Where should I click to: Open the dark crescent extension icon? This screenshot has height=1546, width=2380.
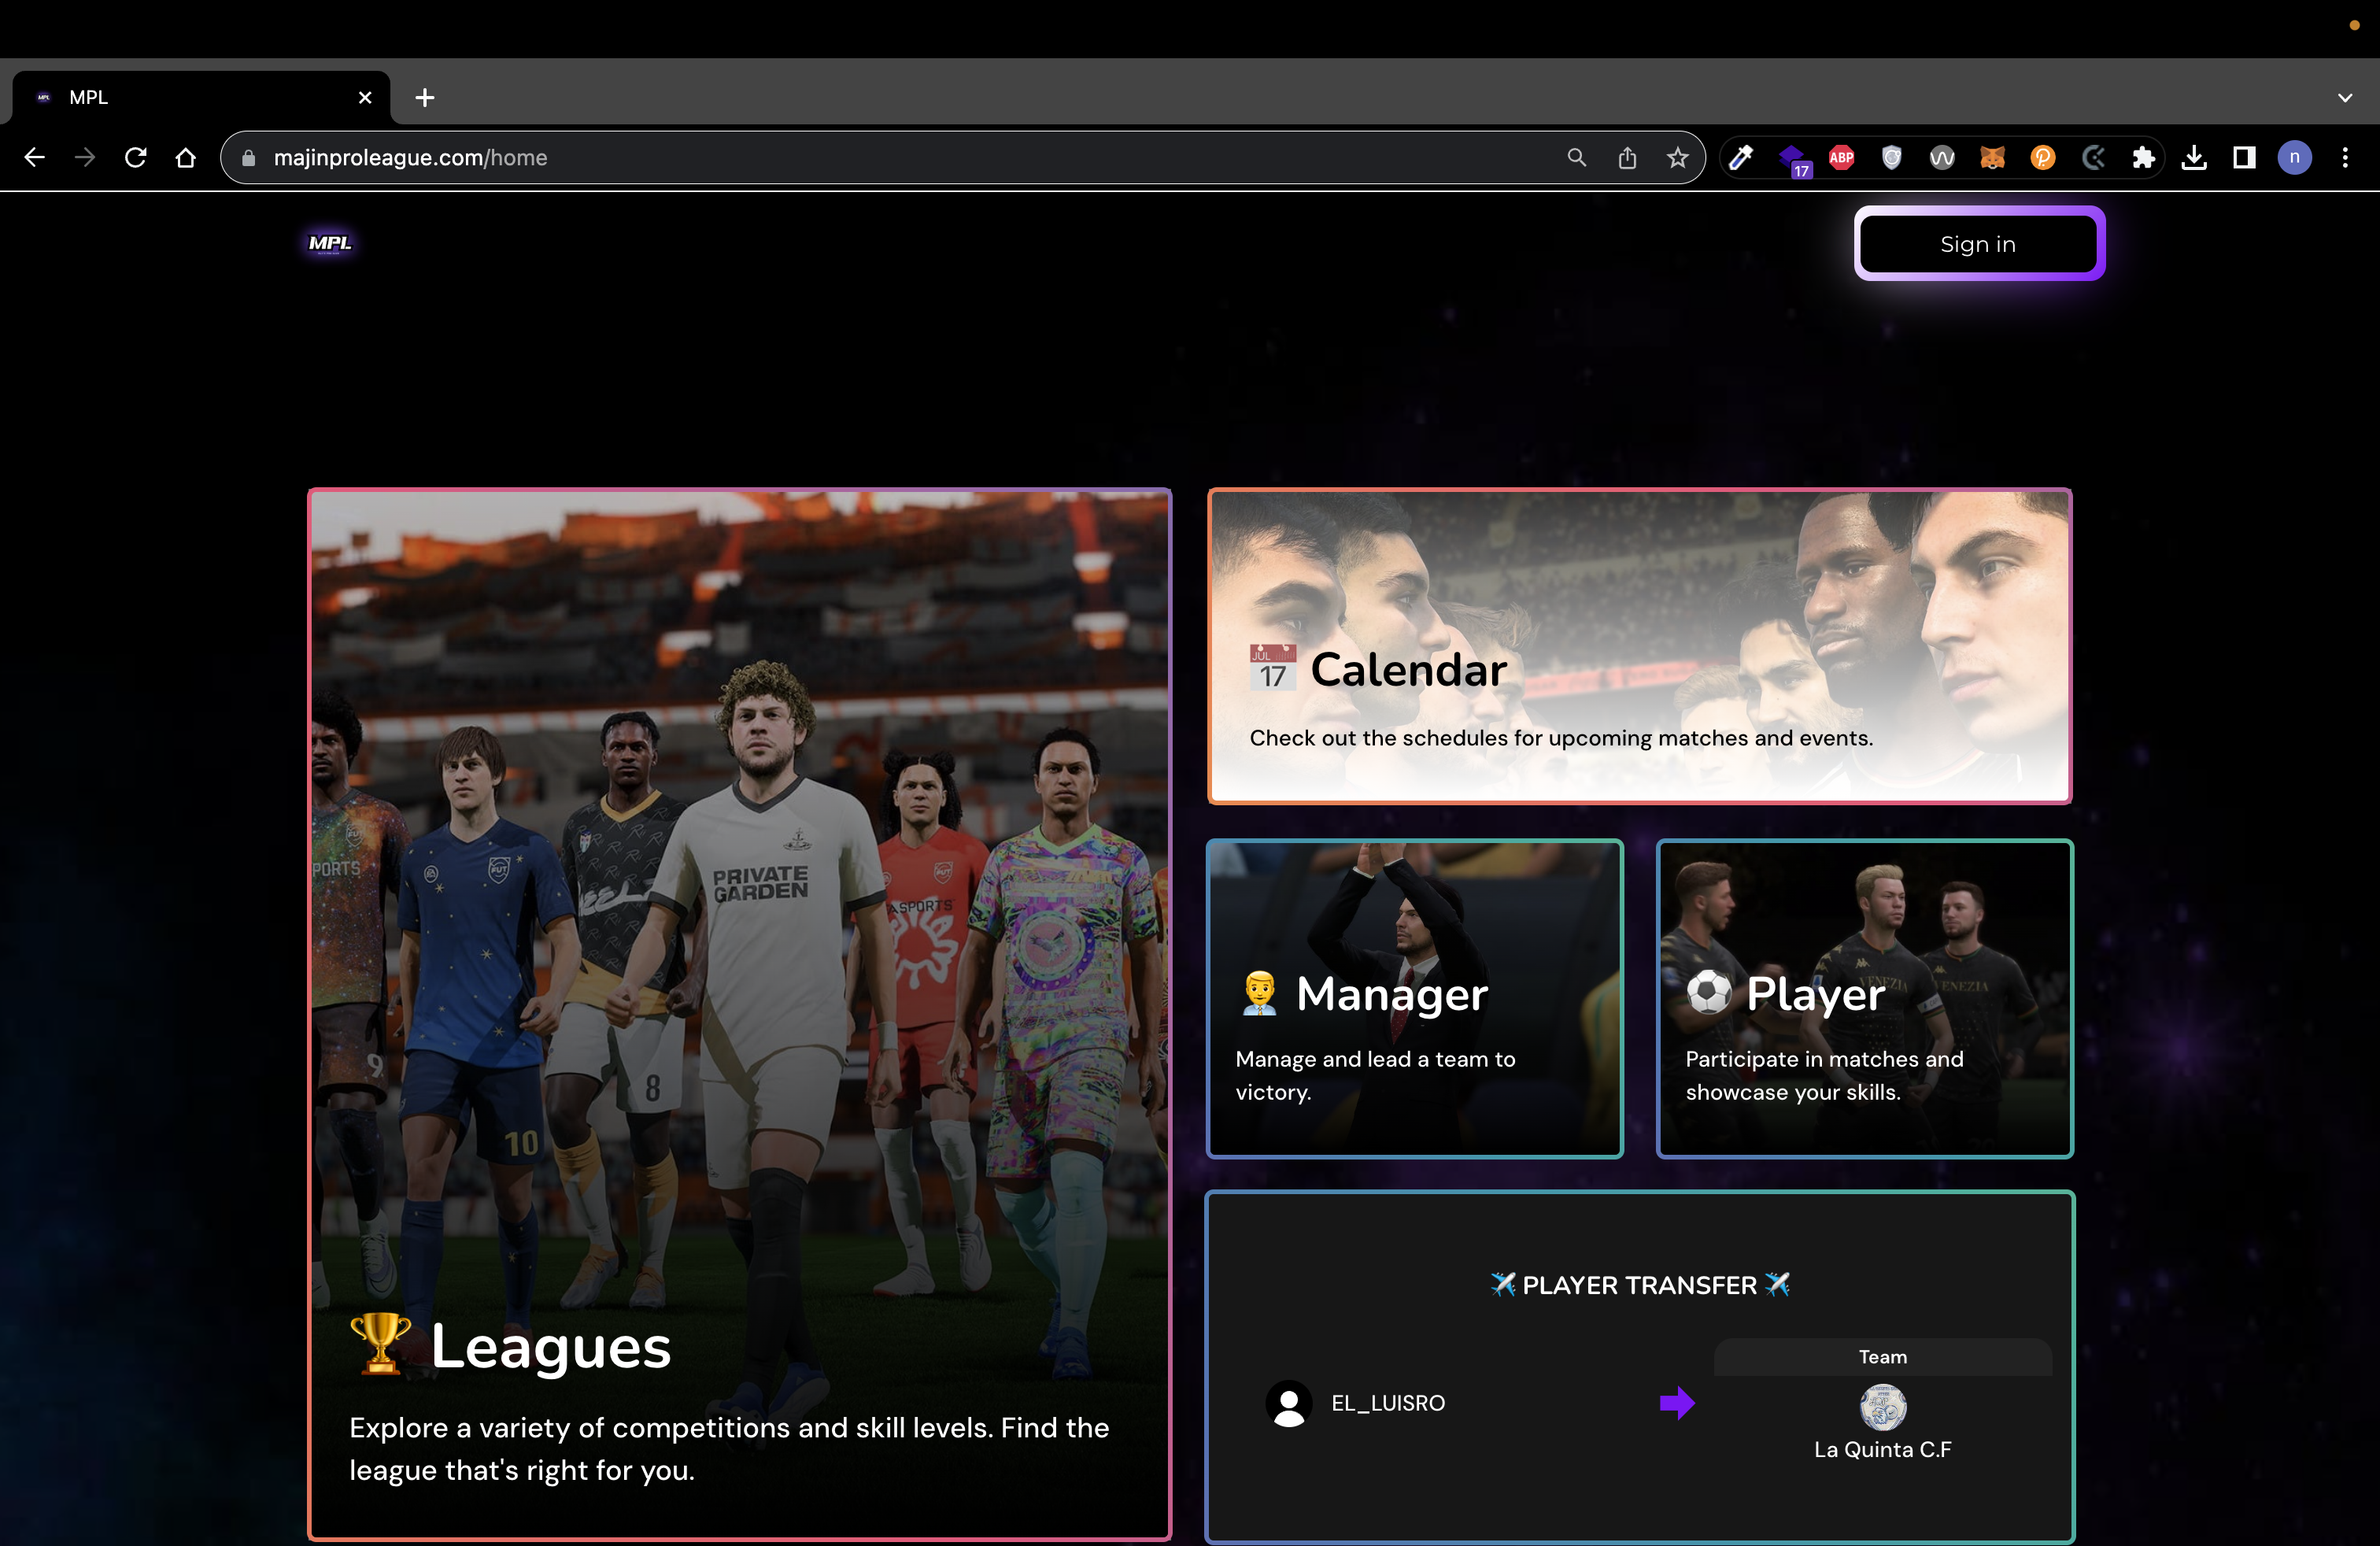2093,157
